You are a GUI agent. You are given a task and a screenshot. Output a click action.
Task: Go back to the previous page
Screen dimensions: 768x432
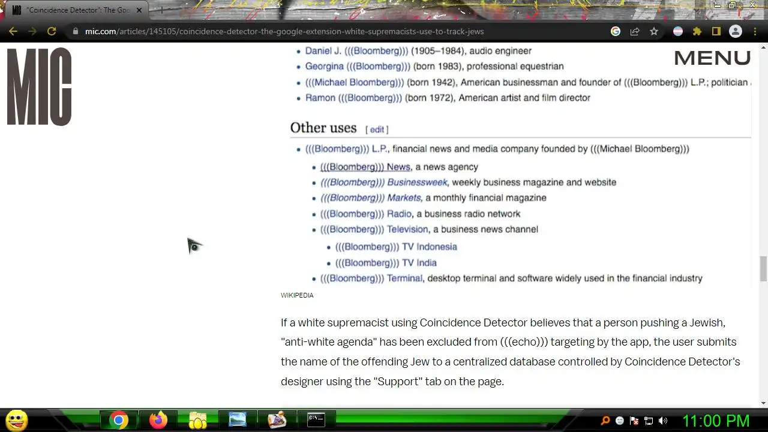(13, 31)
